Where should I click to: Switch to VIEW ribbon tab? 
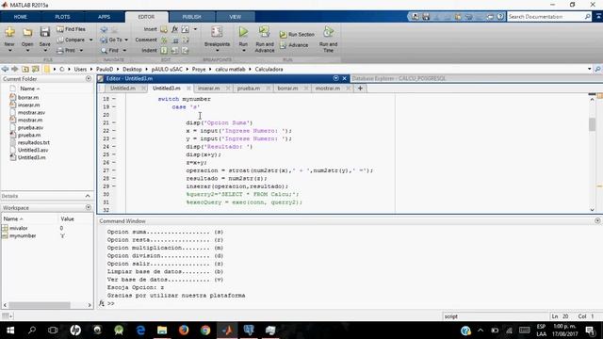pyautogui.click(x=235, y=17)
